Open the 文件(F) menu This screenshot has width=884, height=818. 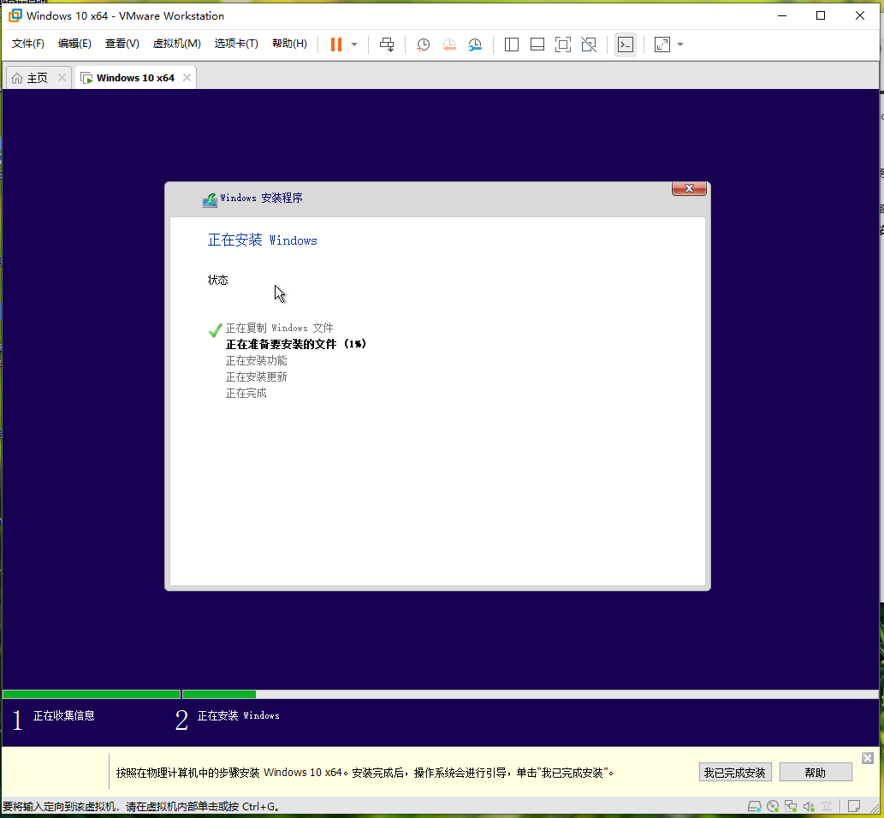28,44
